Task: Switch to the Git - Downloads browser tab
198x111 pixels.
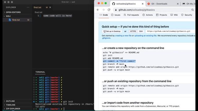Action: tap(159, 4)
